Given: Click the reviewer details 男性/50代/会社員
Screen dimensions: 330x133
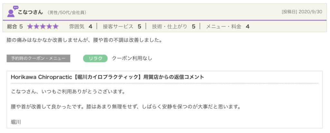Looking at the screenshot, I should [x=66, y=13].
